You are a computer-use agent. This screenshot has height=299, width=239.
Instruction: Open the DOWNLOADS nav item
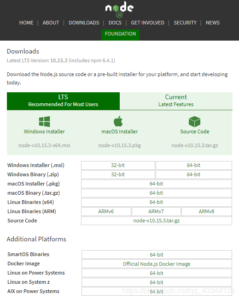[84, 23]
